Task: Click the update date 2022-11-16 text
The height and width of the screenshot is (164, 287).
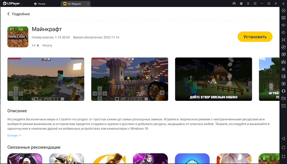Action: point(111,37)
